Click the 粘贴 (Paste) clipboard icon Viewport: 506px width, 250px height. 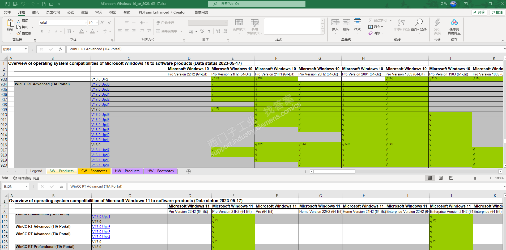point(10,23)
